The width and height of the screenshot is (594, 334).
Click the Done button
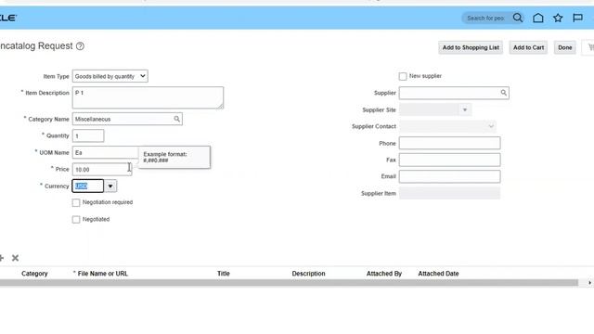click(565, 47)
